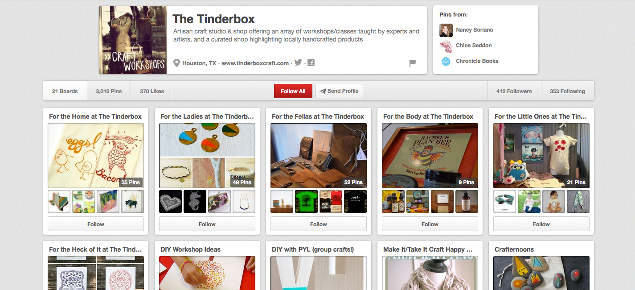Open the 21 Boards tab
This screenshot has width=635, height=290.
point(65,91)
